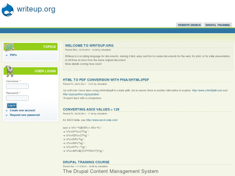Focus the Password input field
The height and width of the screenshot is (176, 235).
pos(17,98)
